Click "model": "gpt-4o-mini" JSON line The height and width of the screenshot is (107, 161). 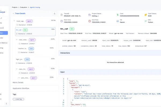(80, 85)
